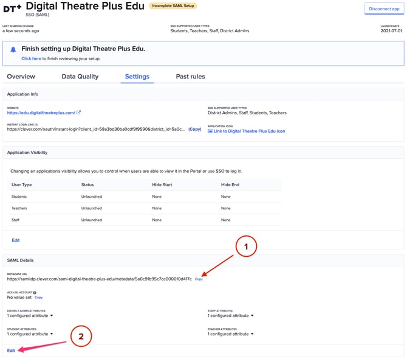Click the launch date 2021-07-01
This screenshot has width=407, height=359.
click(391, 30)
